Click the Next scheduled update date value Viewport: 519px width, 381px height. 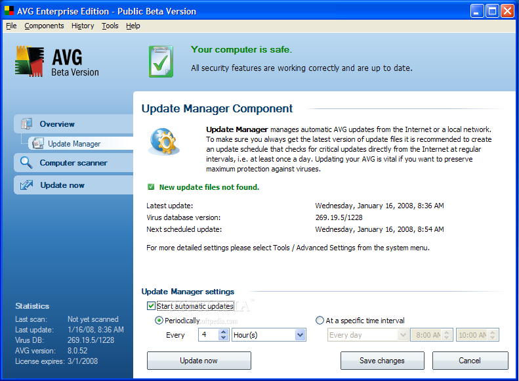click(x=380, y=229)
